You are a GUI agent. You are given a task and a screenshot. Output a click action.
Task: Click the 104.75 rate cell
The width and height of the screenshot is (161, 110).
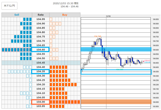click(41, 37)
